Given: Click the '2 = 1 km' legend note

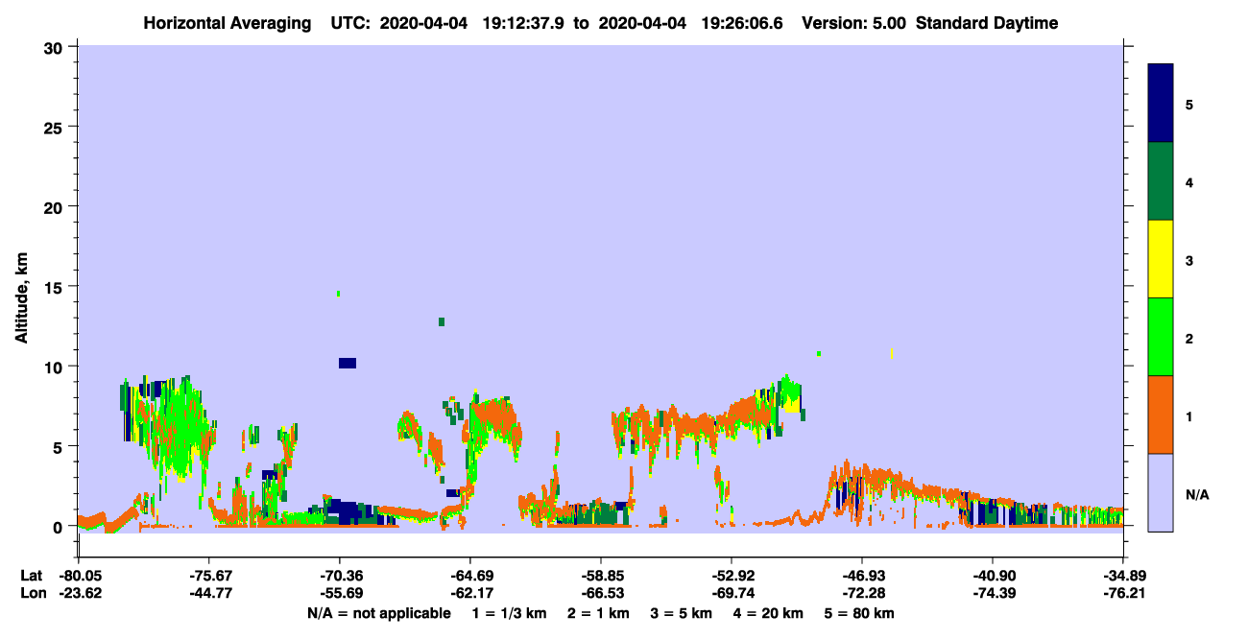Looking at the screenshot, I should tap(598, 613).
